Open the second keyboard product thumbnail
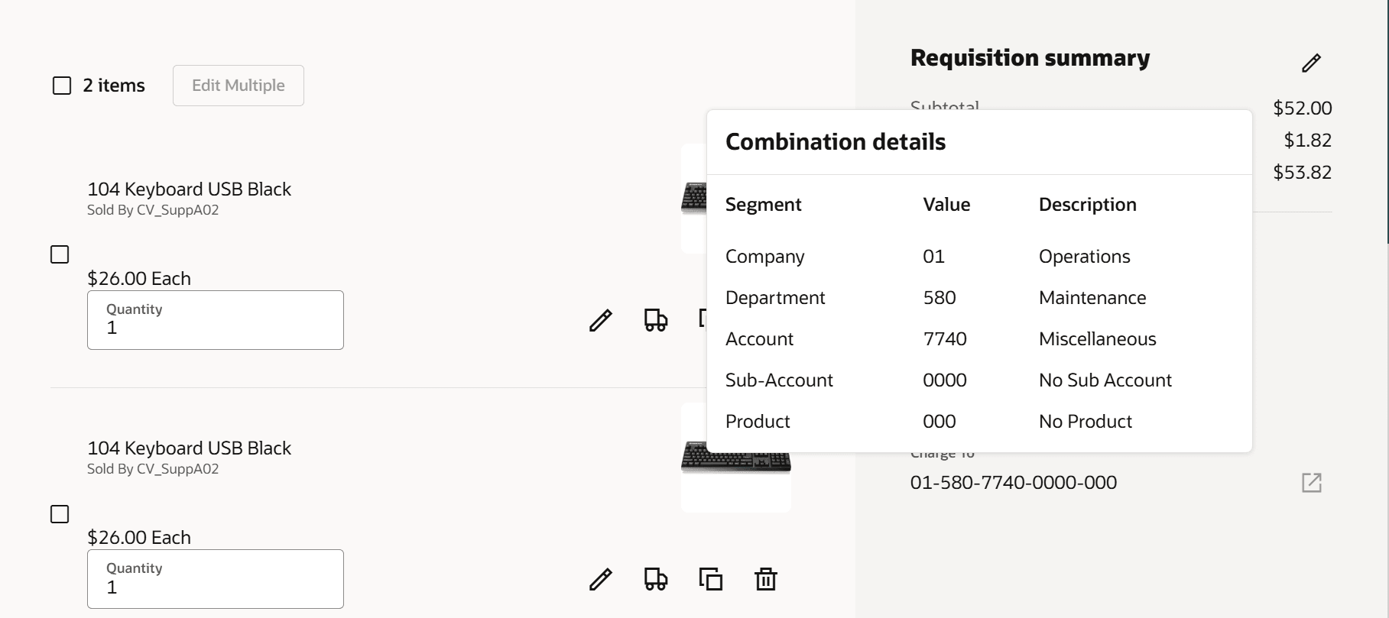This screenshot has height=618, width=1389. tap(735, 458)
